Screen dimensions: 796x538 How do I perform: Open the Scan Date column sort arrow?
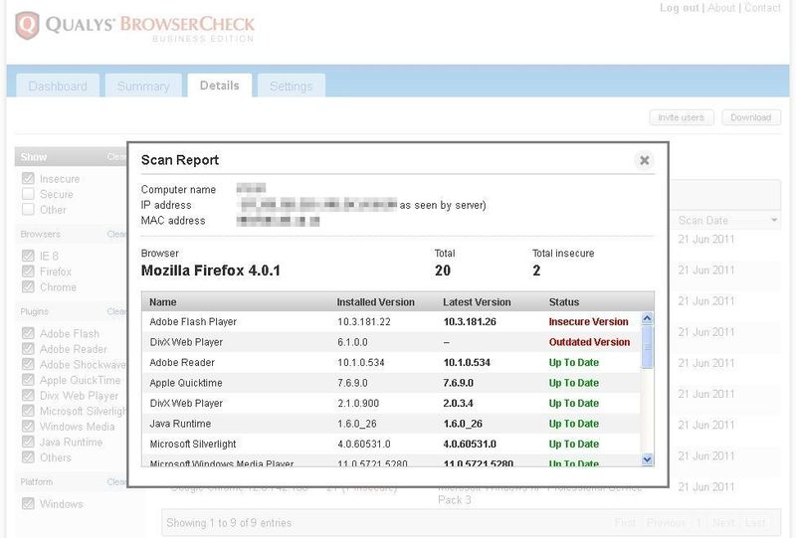(774, 221)
